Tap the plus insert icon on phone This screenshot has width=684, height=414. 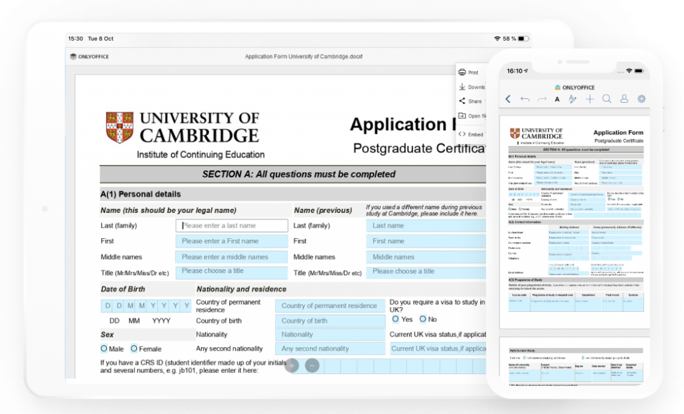pyautogui.click(x=589, y=99)
